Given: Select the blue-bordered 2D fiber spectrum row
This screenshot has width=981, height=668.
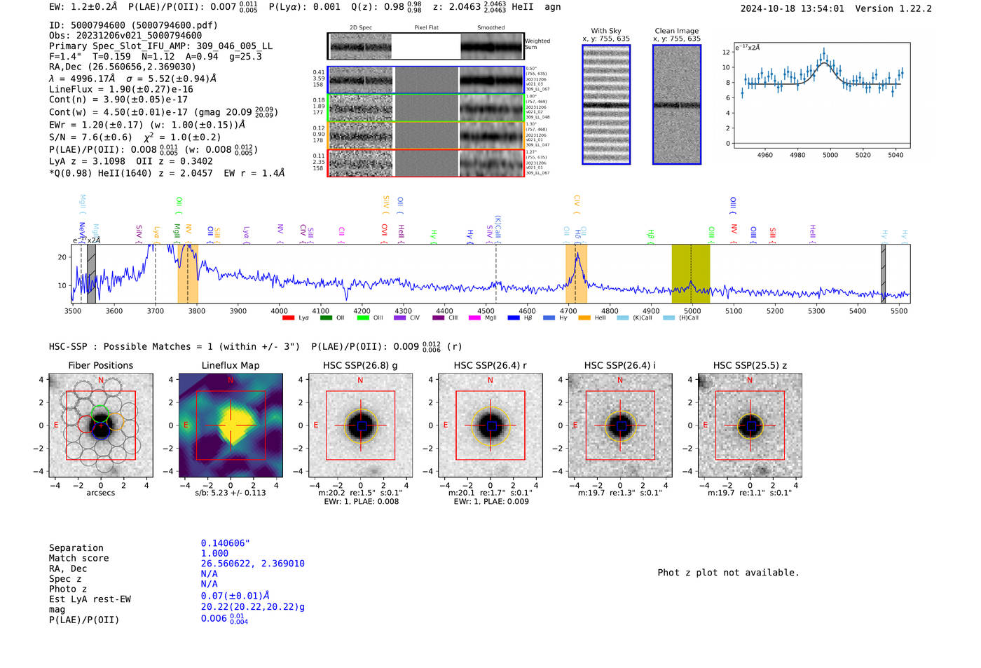Looking at the screenshot, I should click(x=426, y=80).
